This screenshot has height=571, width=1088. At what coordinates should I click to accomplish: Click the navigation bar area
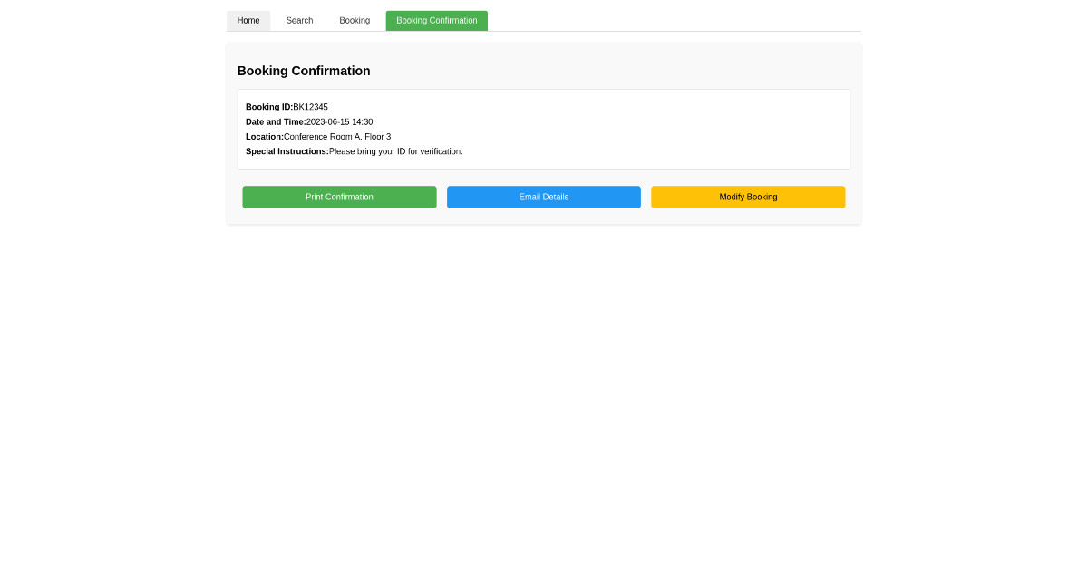tap(680, 20)
